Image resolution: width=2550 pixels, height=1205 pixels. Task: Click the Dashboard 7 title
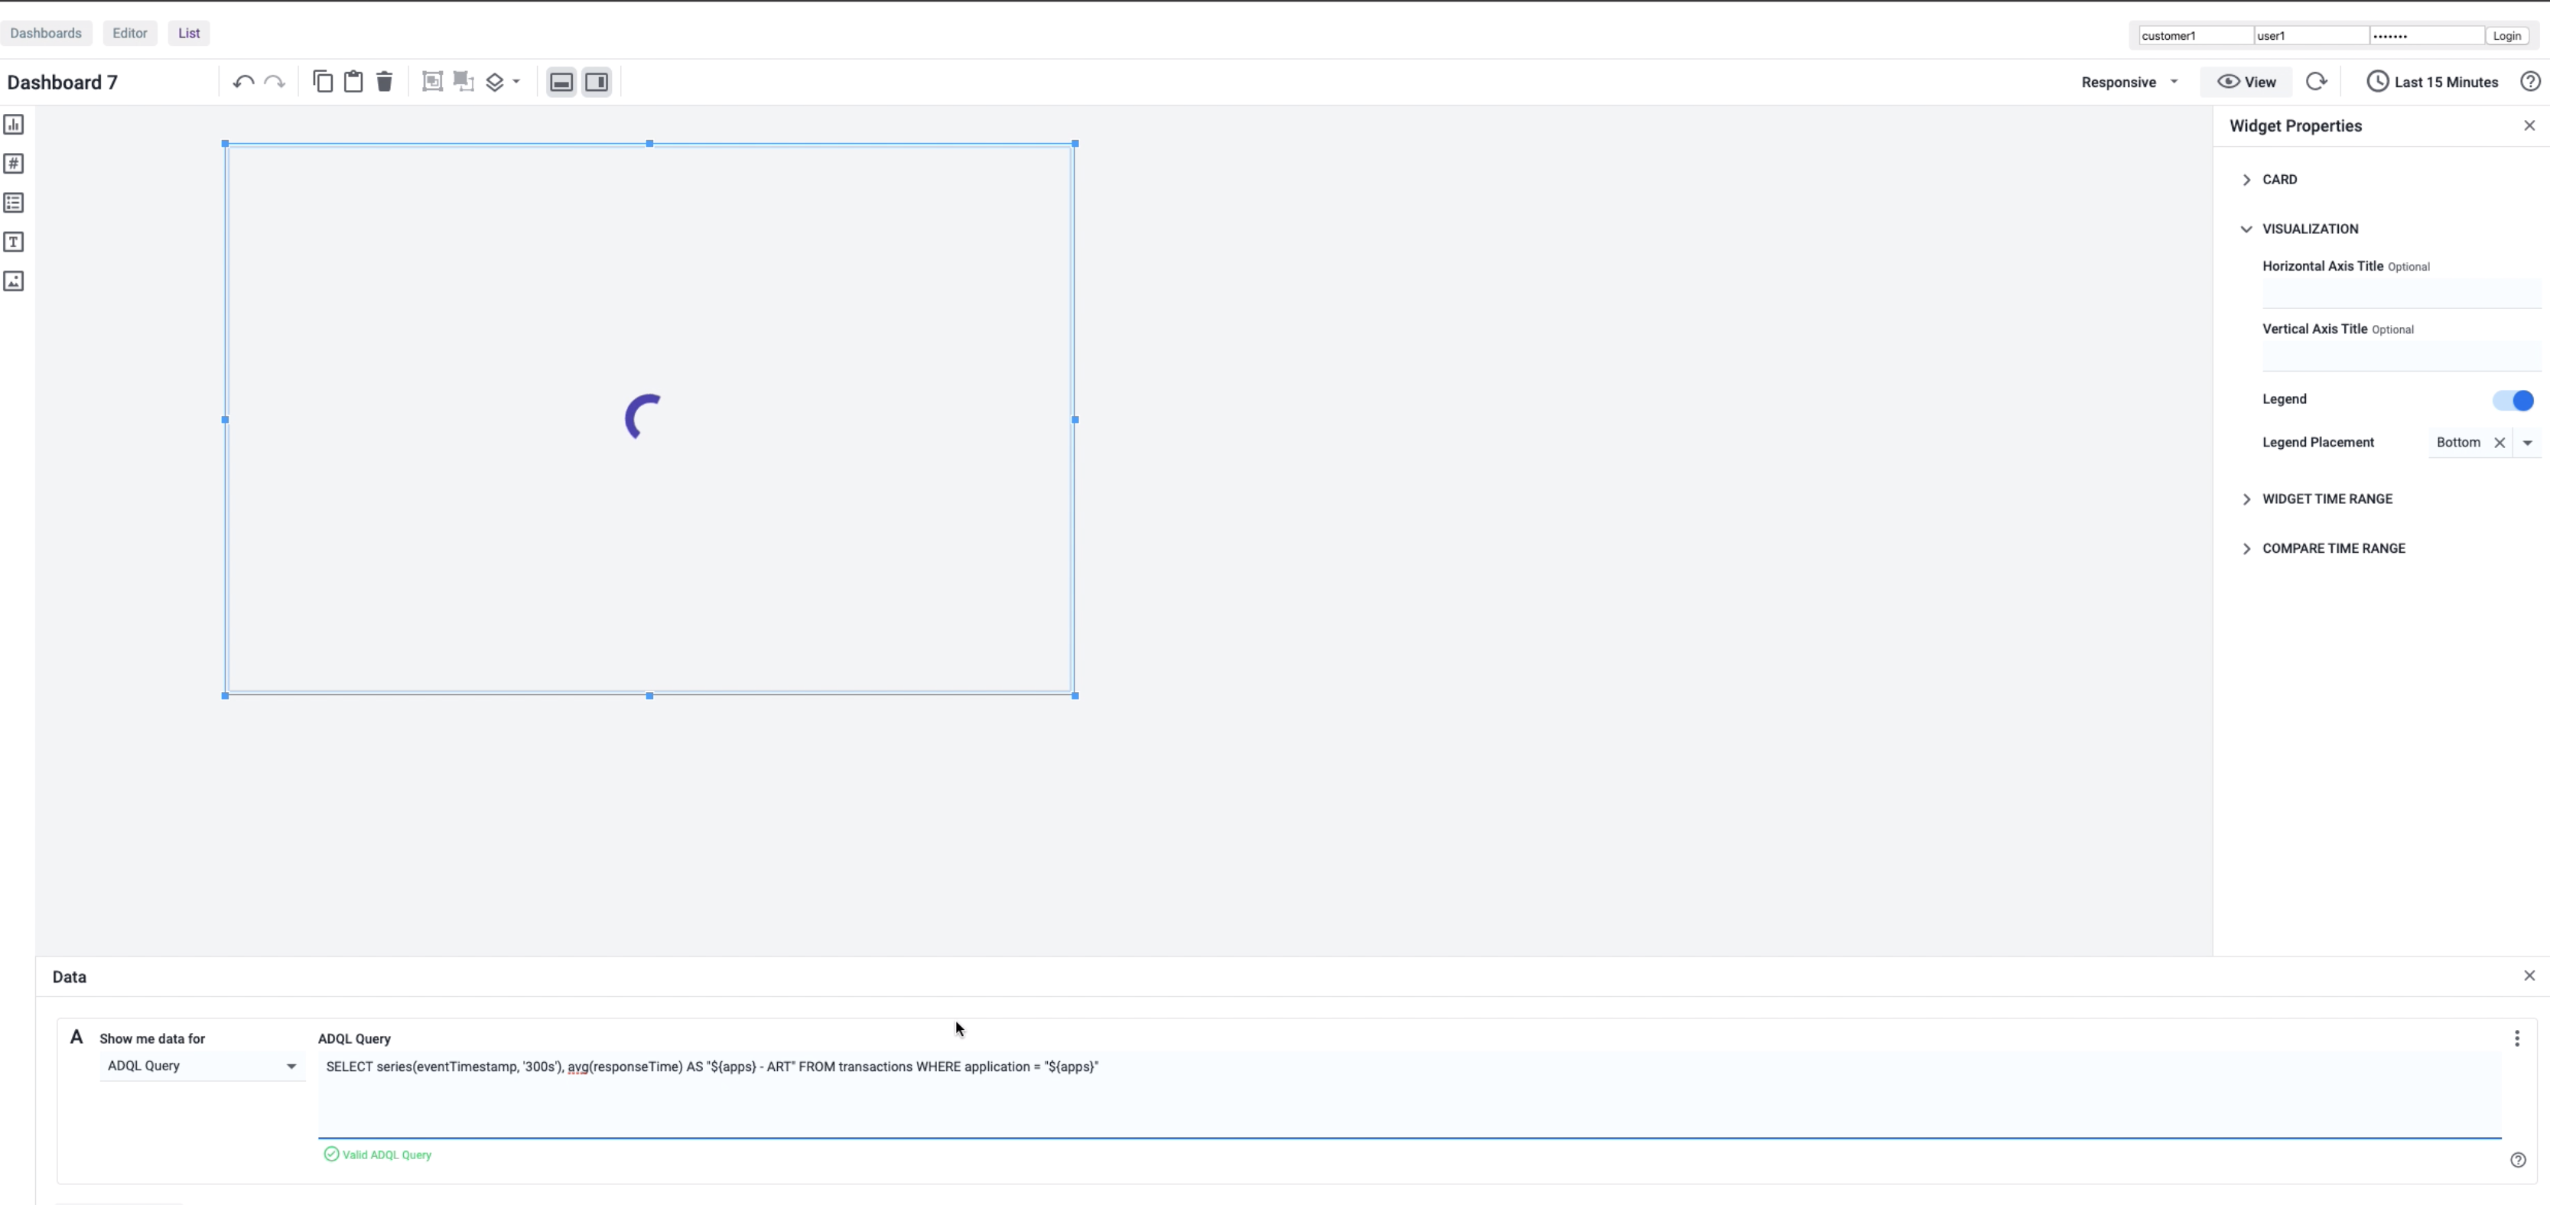pyautogui.click(x=63, y=82)
